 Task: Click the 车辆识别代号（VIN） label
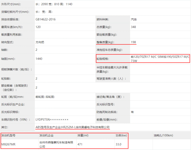[16, 120]
